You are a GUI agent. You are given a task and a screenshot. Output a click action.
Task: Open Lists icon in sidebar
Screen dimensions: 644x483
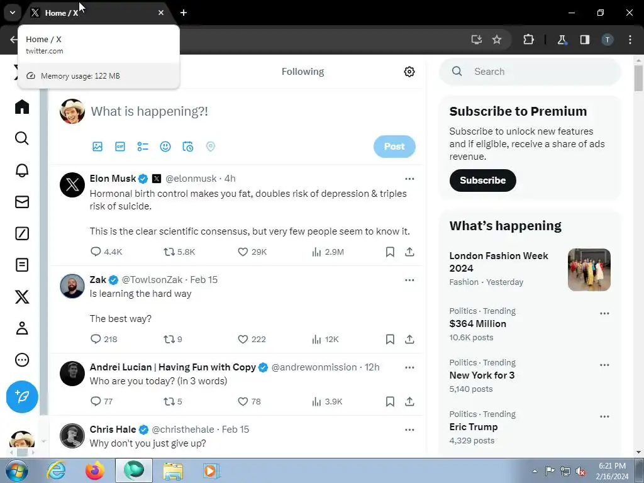[x=22, y=265]
